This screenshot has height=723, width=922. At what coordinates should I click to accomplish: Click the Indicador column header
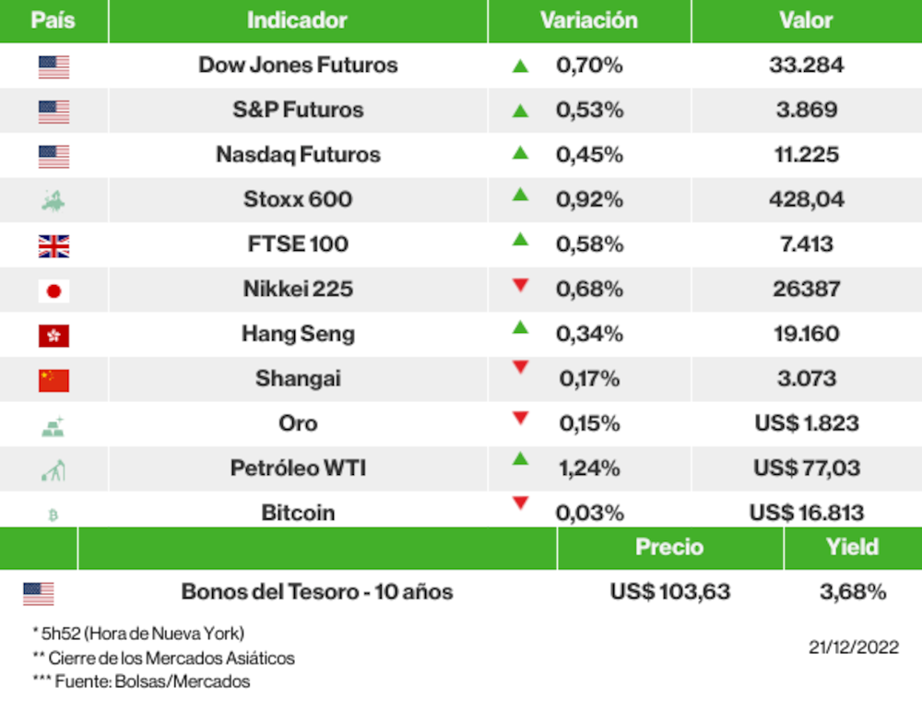point(297,20)
